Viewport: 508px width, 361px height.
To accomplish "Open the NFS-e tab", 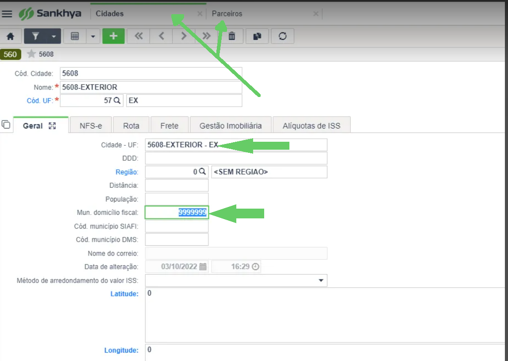I will (x=91, y=126).
